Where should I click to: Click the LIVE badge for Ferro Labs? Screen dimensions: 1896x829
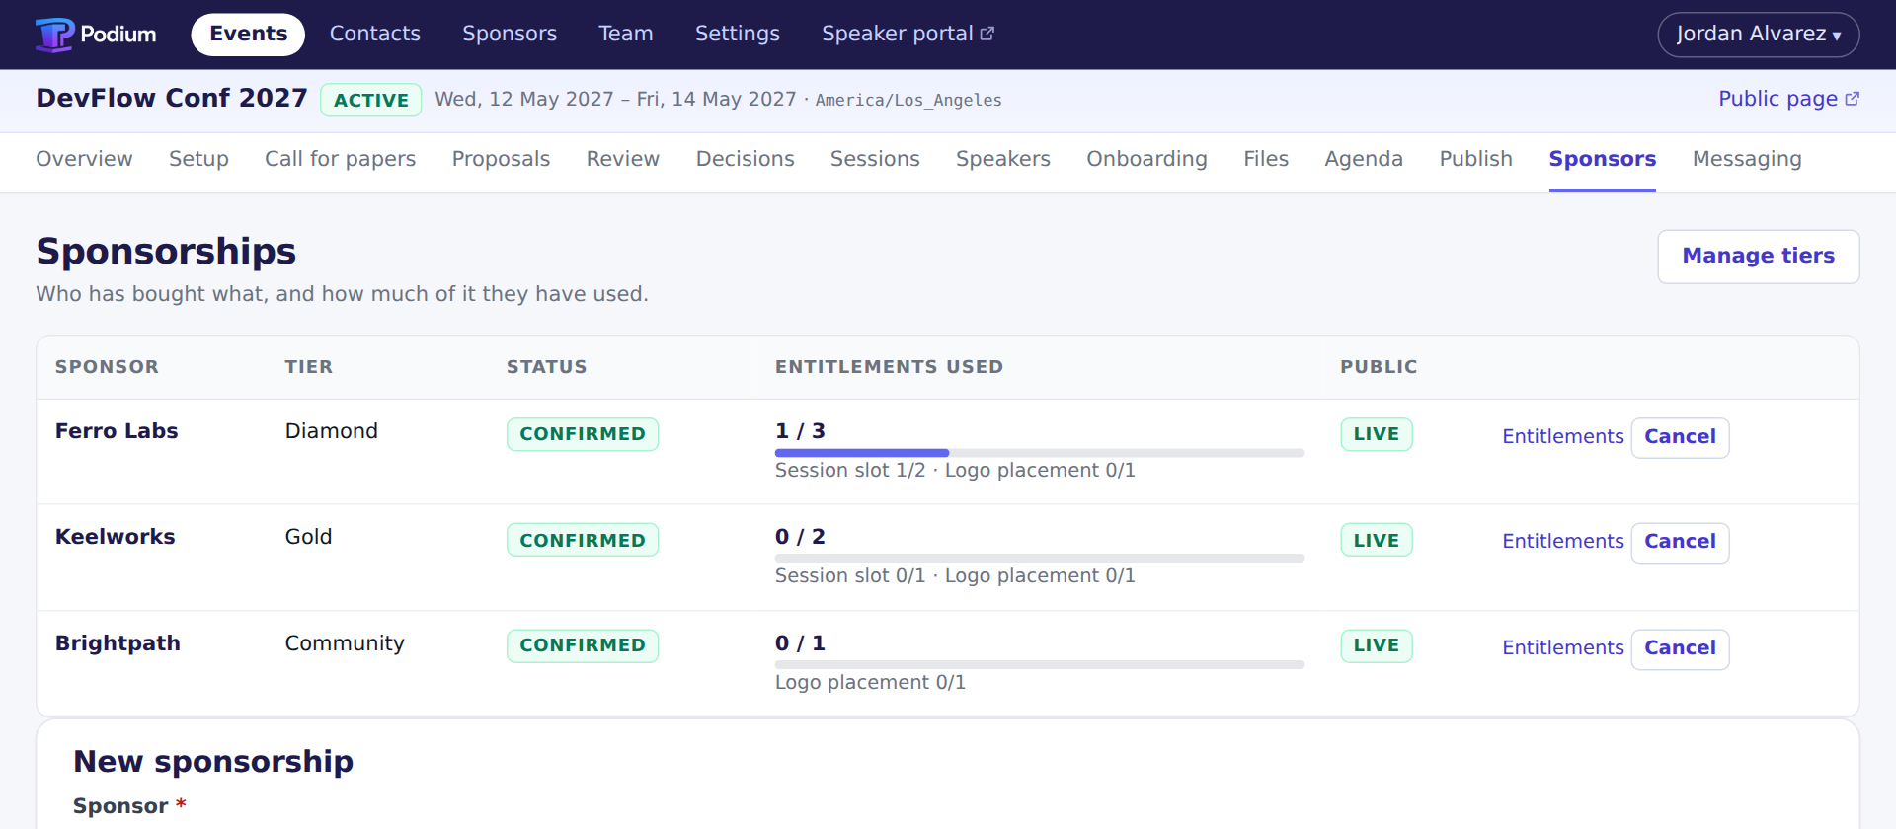tap(1377, 434)
